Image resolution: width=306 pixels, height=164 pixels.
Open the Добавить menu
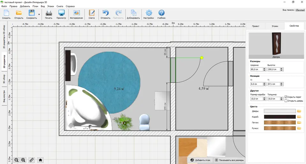(25, 6)
